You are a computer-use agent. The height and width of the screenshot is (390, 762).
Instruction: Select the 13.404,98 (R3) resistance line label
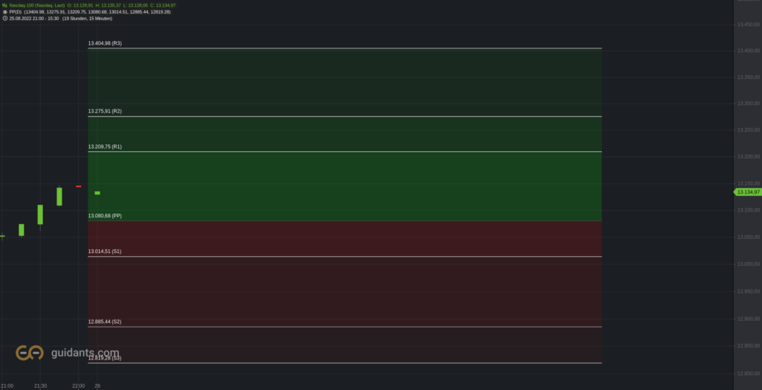click(x=105, y=43)
